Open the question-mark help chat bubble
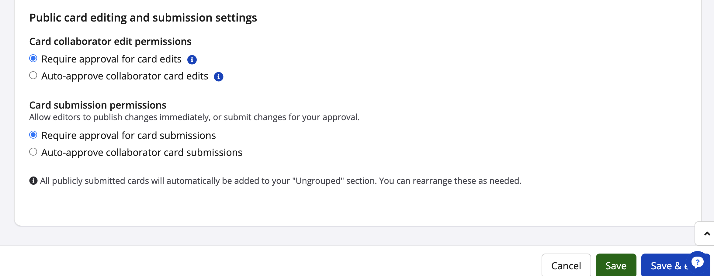Screen dimensions: 714x276 click(x=697, y=261)
